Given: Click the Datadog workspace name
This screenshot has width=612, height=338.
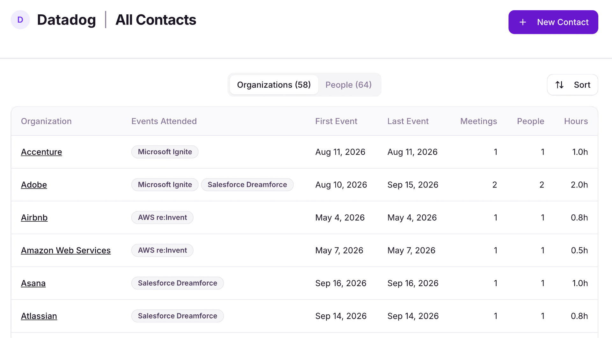Looking at the screenshot, I should tap(66, 20).
